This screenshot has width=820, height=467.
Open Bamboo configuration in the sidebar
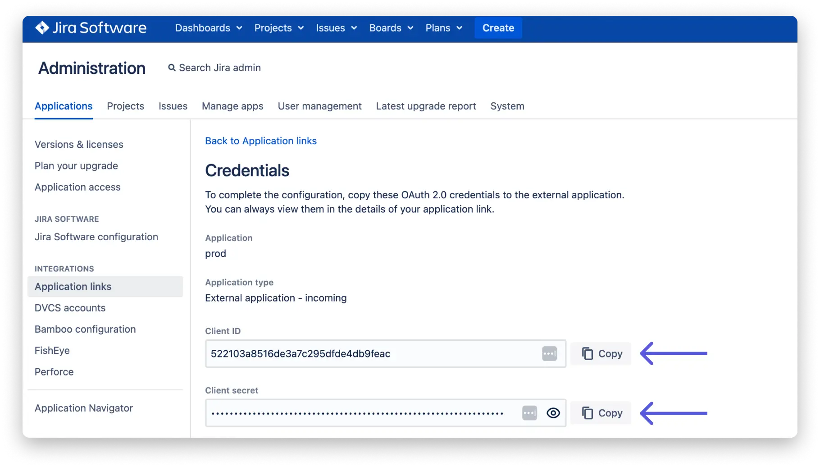tap(85, 330)
